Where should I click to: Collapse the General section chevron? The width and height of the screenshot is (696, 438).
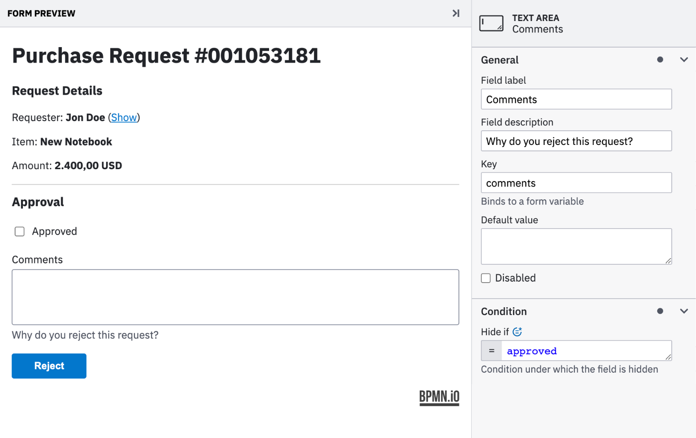point(684,59)
